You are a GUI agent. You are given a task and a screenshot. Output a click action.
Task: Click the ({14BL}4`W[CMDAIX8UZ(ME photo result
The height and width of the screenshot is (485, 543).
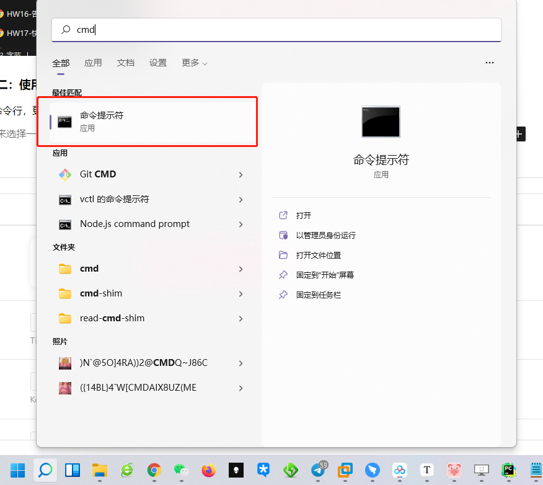(138, 388)
